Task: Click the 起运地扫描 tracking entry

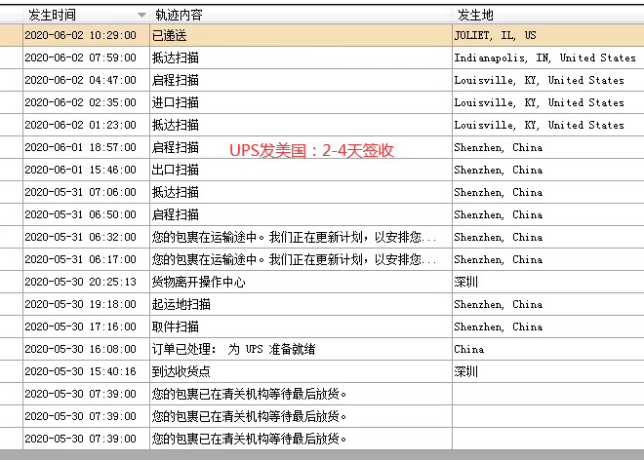Action: tap(181, 304)
